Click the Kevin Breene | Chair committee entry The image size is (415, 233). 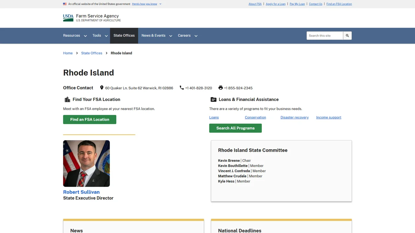[234, 161]
